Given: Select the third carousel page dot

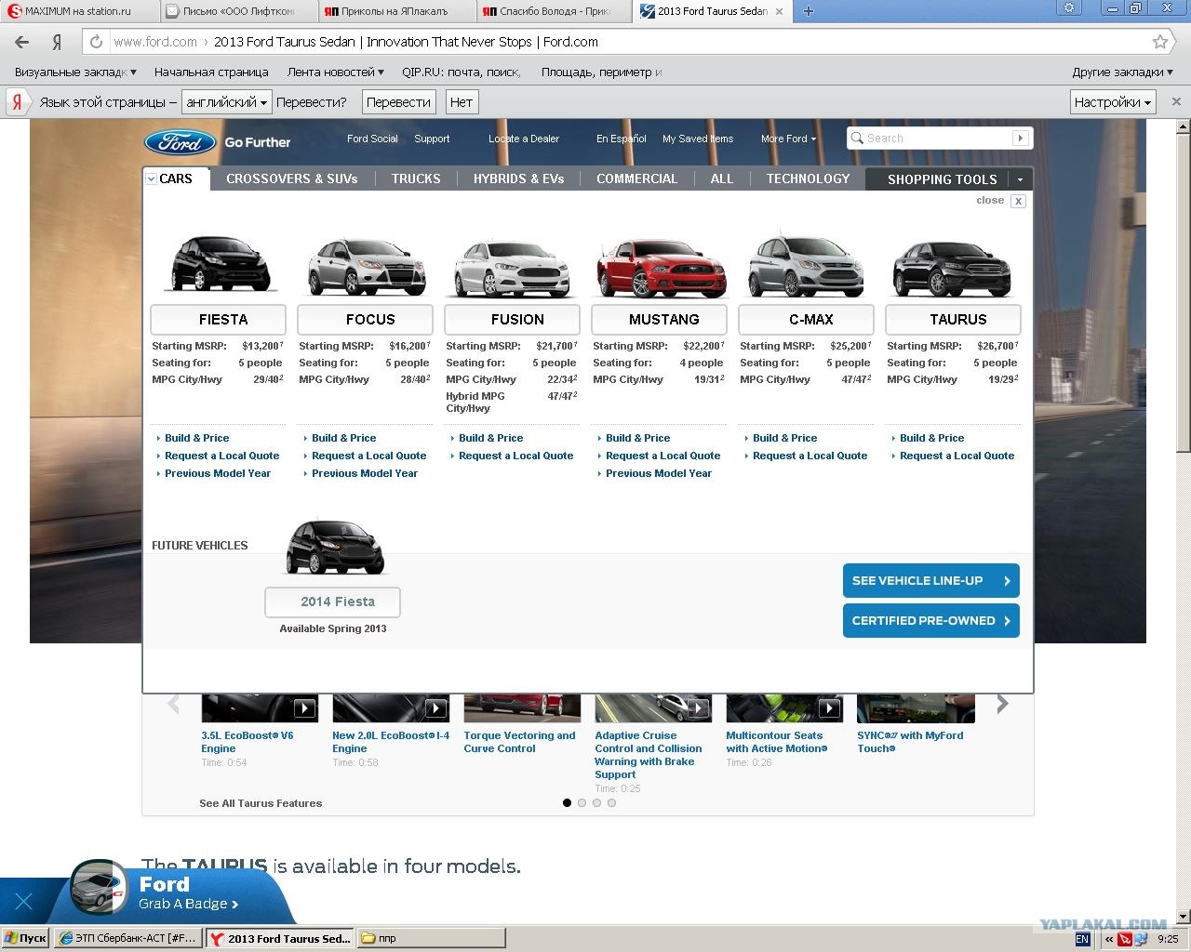Looking at the screenshot, I should (596, 802).
